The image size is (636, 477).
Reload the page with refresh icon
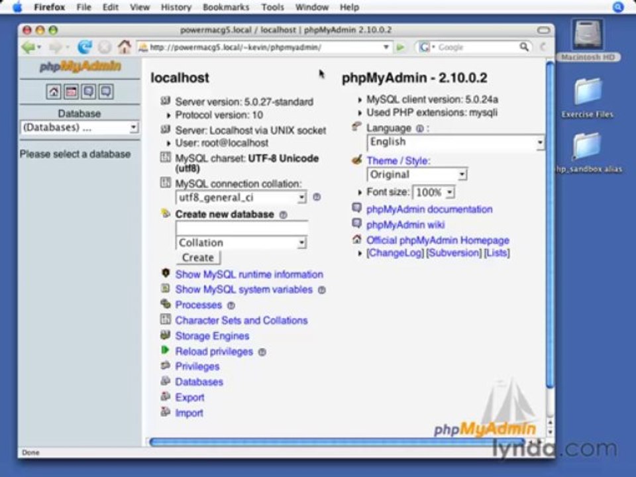(84, 47)
